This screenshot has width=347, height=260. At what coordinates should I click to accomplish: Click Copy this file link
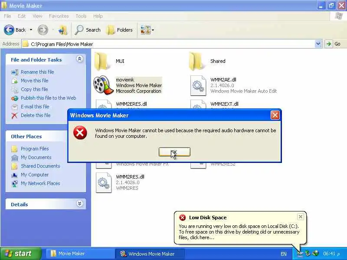34,89
